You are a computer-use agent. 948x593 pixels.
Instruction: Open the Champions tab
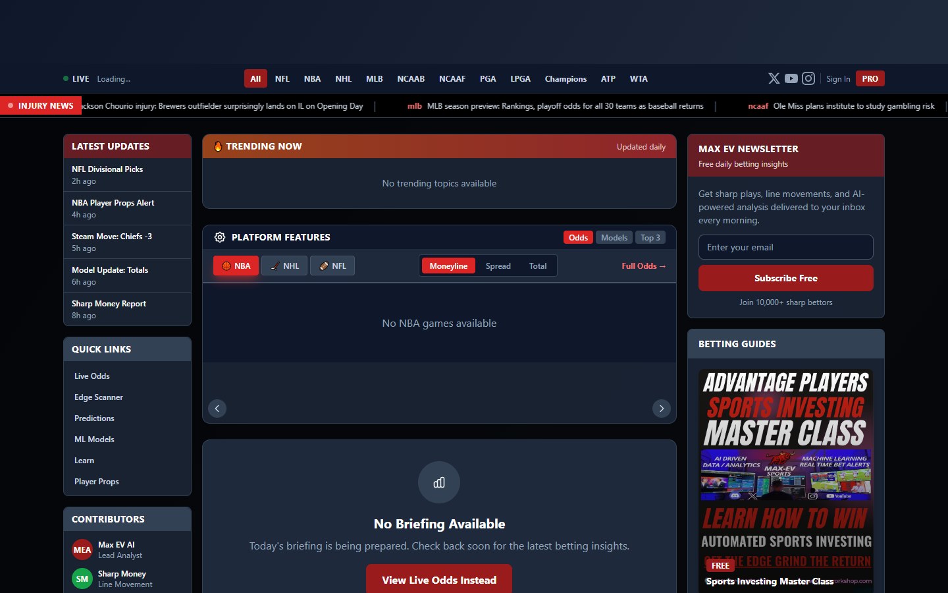[x=566, y=78]
